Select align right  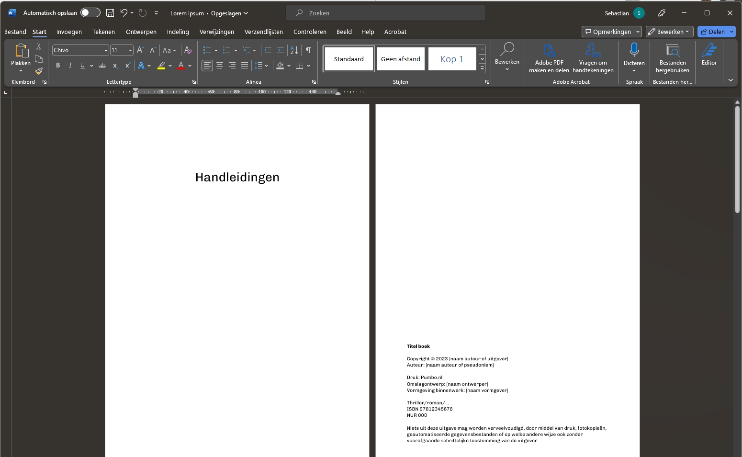(x=232, y=66)
